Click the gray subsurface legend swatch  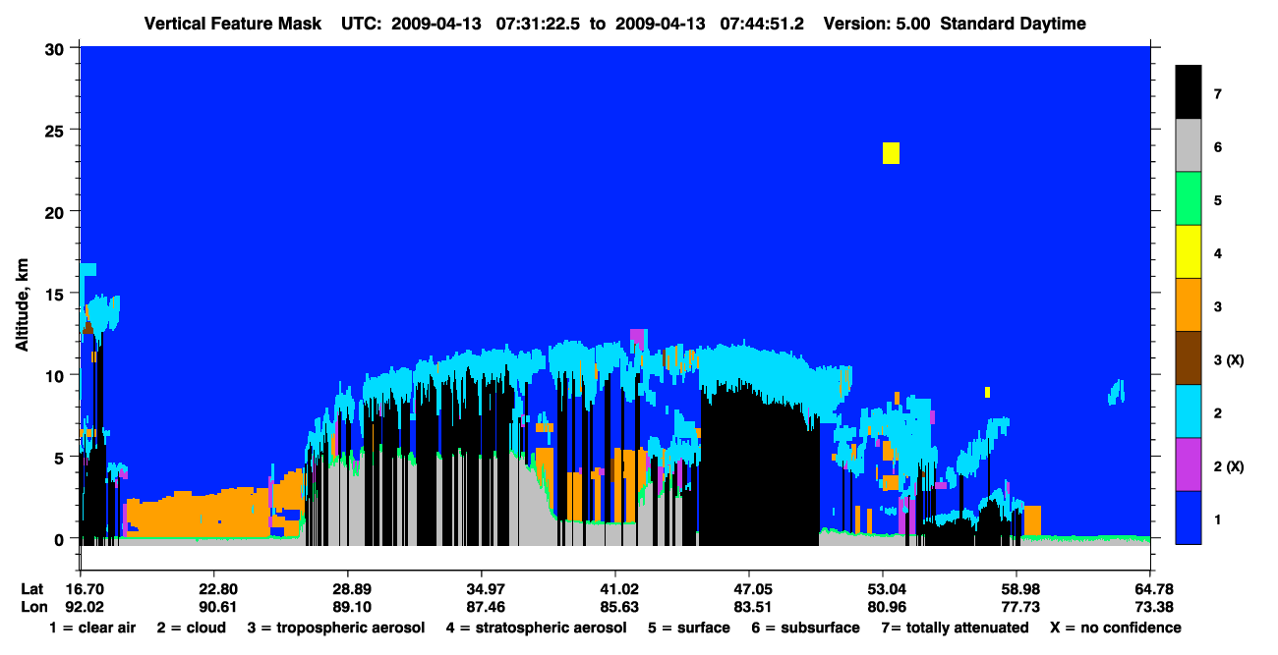click(x=1189, y=146)
